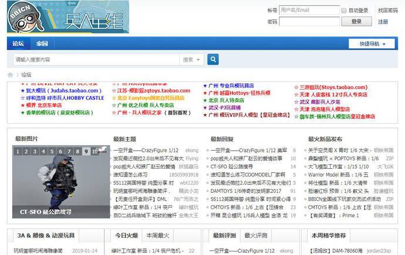Open the 找回密码 link
Viewport: 405px width, 255px height.
(387, 11)
